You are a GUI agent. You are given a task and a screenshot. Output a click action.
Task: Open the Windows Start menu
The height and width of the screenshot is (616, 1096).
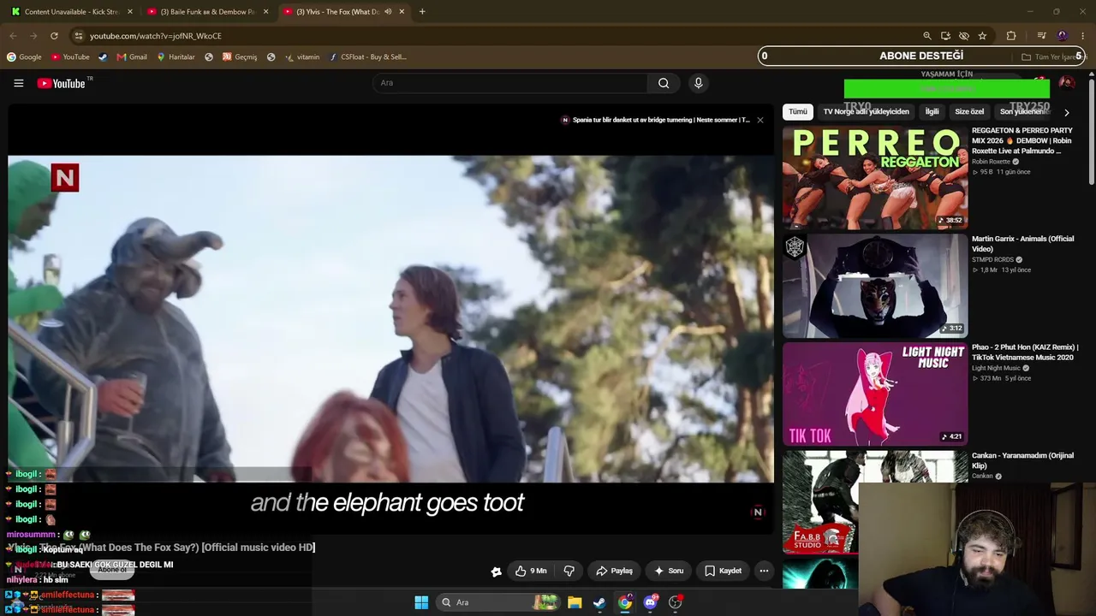pos(421,602)
